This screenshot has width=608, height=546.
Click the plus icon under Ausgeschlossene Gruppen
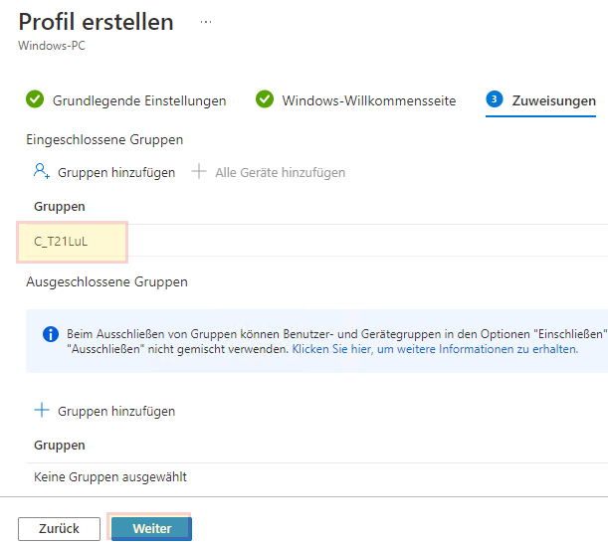[42, 410]
